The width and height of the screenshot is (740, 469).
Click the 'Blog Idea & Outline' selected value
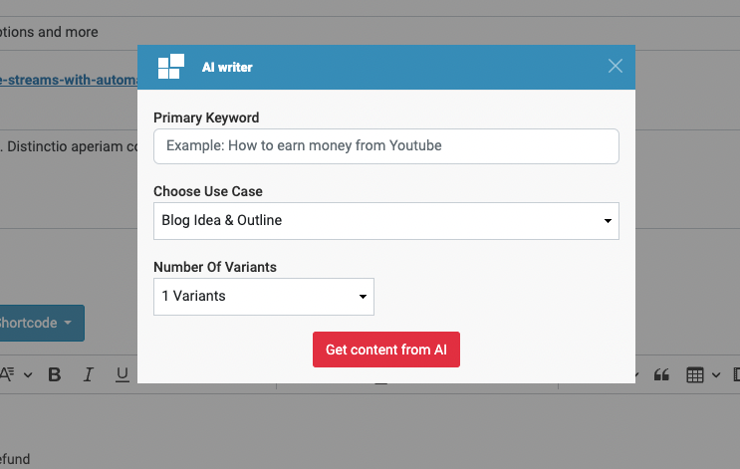point(222,220)
